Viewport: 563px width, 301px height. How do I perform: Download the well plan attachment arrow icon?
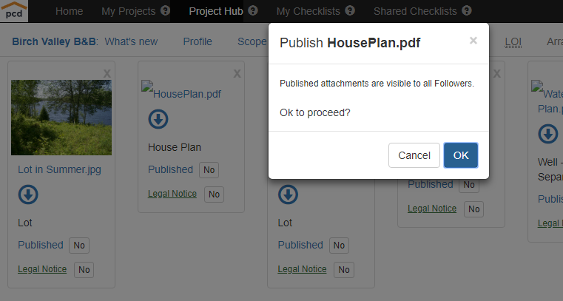point(548,134)
